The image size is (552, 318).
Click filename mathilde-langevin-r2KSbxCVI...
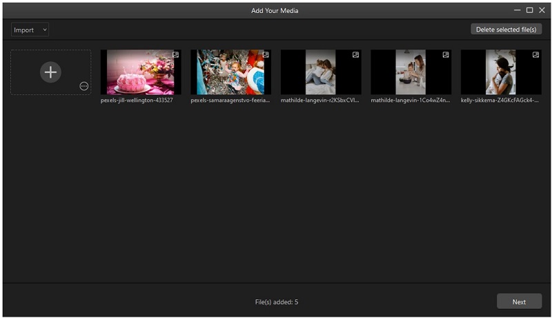(x=320, y=100)
